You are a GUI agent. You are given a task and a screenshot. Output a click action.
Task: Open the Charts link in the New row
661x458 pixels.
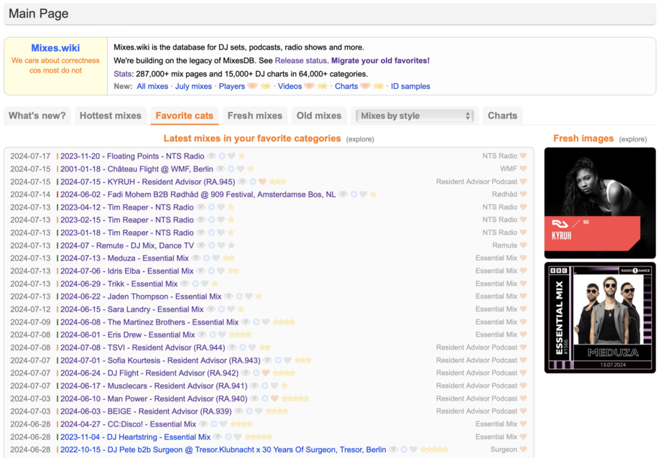[x=346, y=86]
